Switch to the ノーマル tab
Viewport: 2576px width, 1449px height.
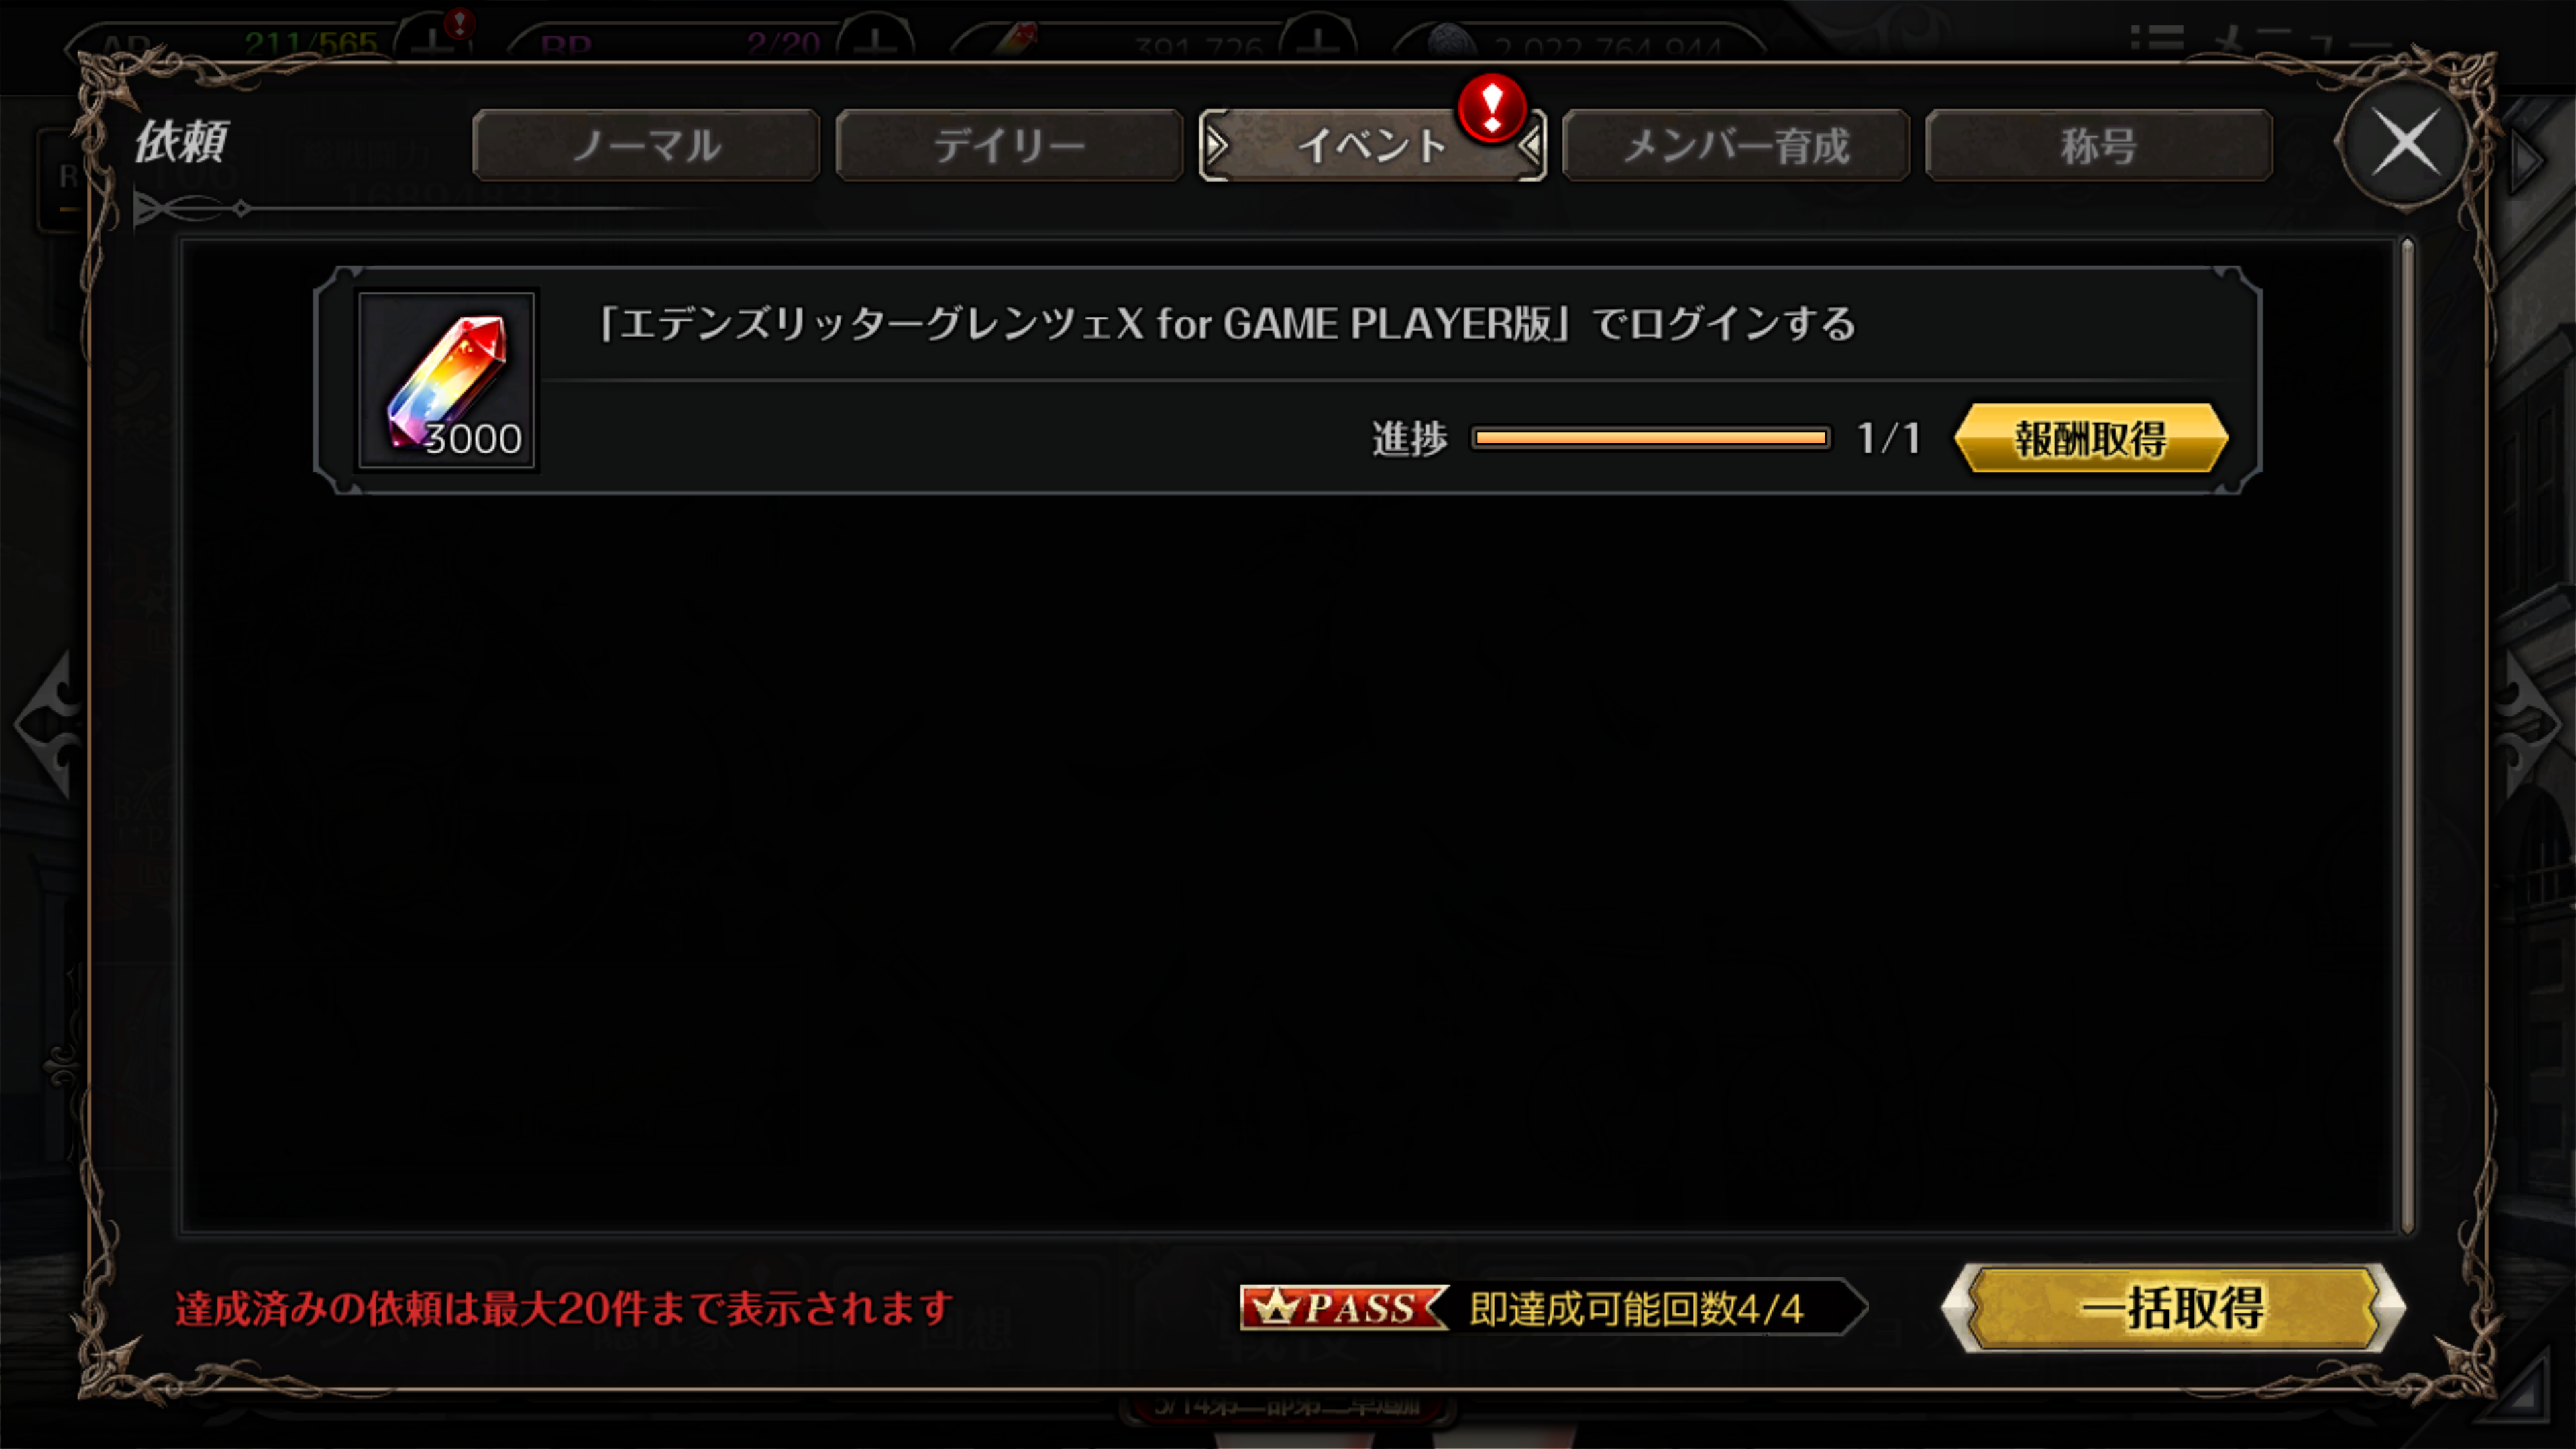click(x=646, y=146)
